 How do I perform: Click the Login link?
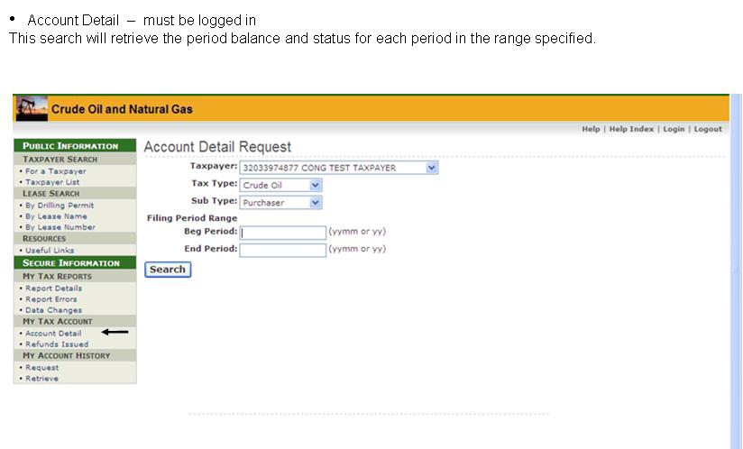pos(674,129)
